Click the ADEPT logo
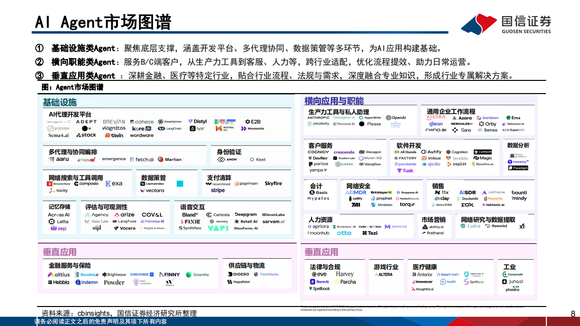Image resolution: width=580 pixels, height=326 pixels. tap(86, 122)
